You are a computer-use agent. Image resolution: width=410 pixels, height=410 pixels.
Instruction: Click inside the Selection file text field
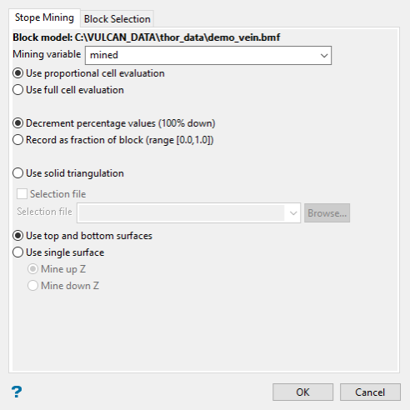[181, 213]
